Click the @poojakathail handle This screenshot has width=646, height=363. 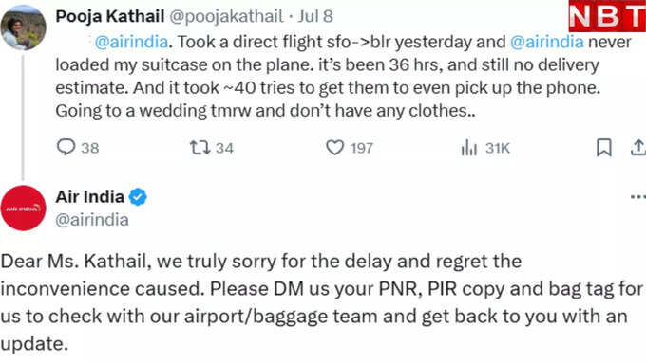[226, 16]
